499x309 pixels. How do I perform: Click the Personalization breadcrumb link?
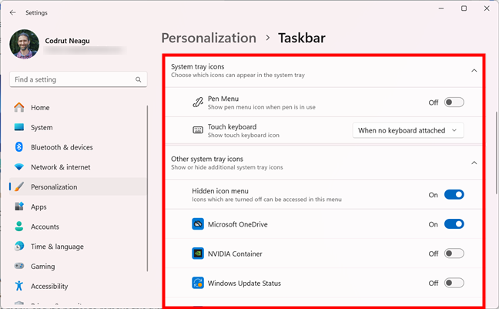209,38
